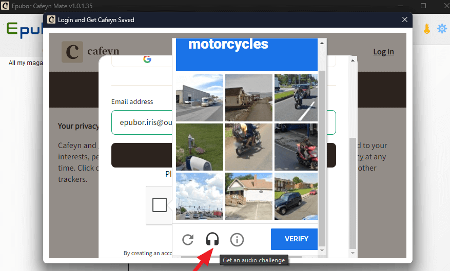Open settings via the blue gear icon
The image size is (450, 271).
pyautogui.click(x=441, y=29)
